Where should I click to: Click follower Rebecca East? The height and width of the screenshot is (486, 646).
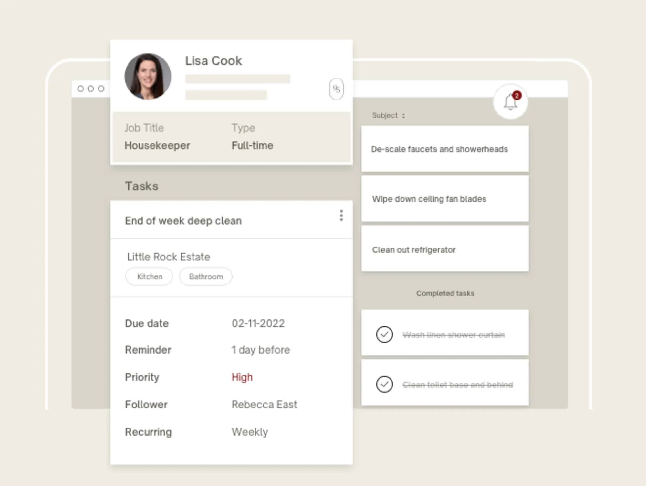(264, 405)
